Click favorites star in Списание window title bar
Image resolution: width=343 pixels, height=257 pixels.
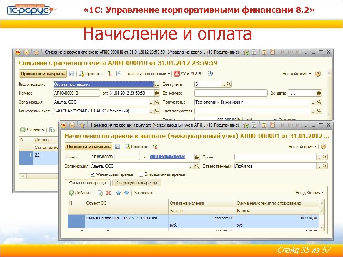click(36, 52)
